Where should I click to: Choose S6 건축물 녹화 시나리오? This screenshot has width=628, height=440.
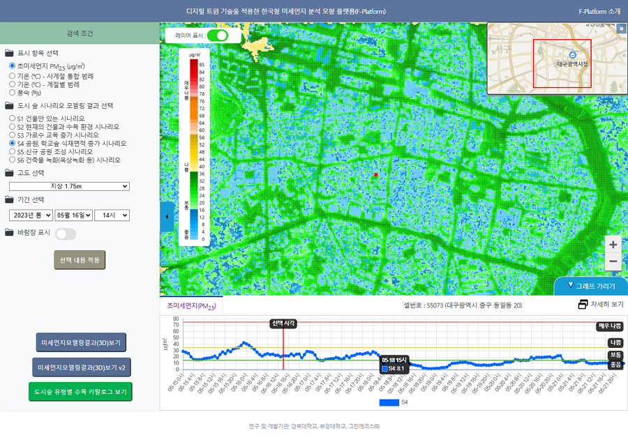13,160
